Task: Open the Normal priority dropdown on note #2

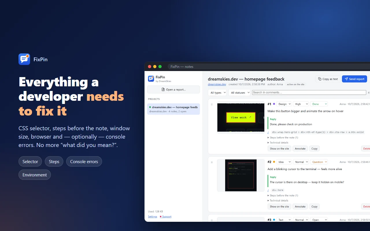Action: pyautogui.click(x=301, y=162)
